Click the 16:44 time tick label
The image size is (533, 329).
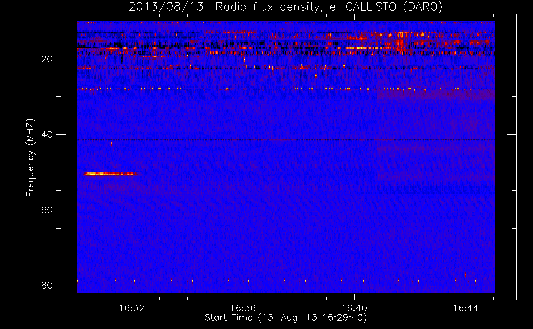pos(465,308)
